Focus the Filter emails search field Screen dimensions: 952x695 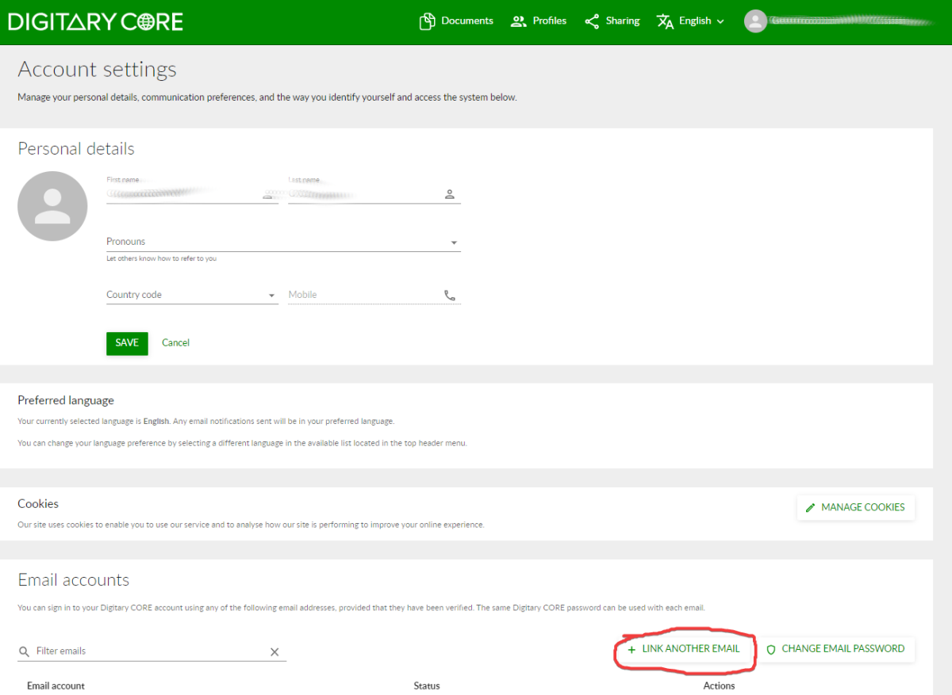click(x=152, y=651)
